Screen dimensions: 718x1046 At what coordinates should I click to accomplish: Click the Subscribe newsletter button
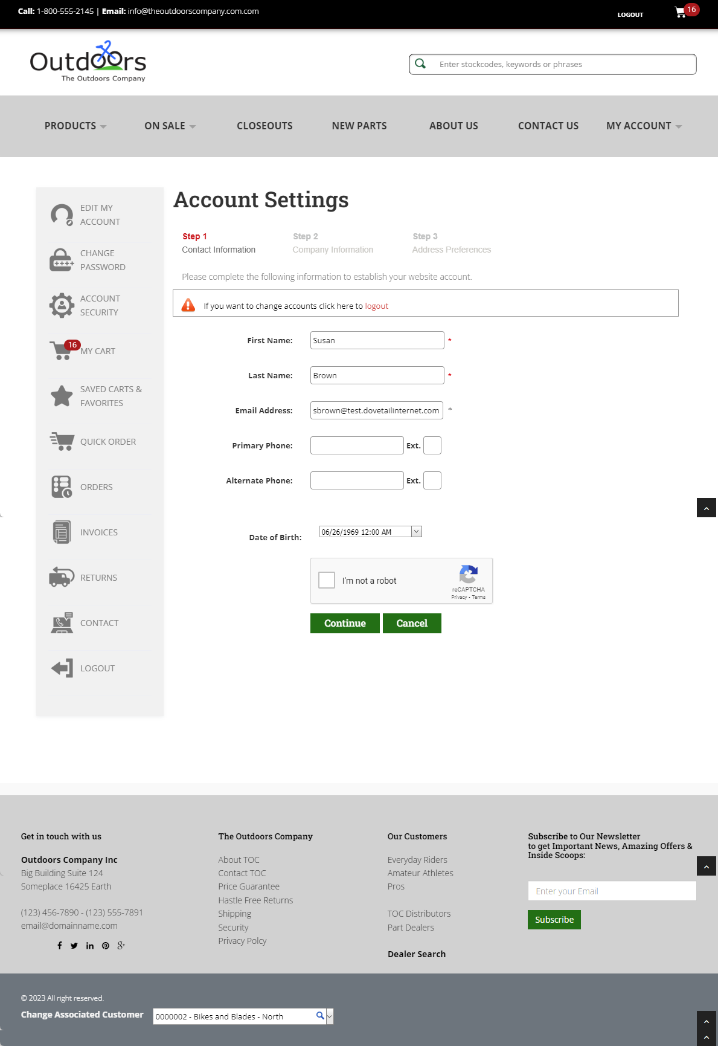(x=554, y=920)
